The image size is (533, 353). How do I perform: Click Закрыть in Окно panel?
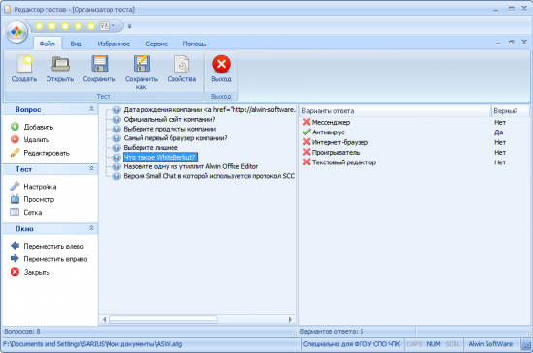pos(30,272)
